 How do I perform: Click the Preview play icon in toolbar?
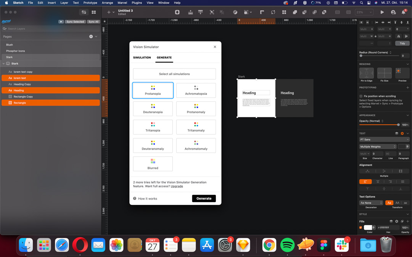(x=382, y=12)
